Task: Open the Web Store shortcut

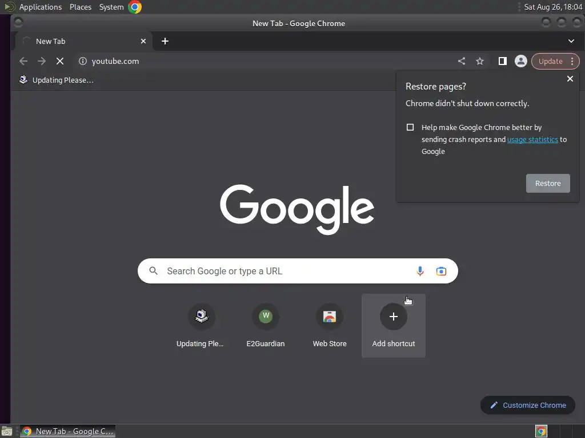Action: [330, 326]
